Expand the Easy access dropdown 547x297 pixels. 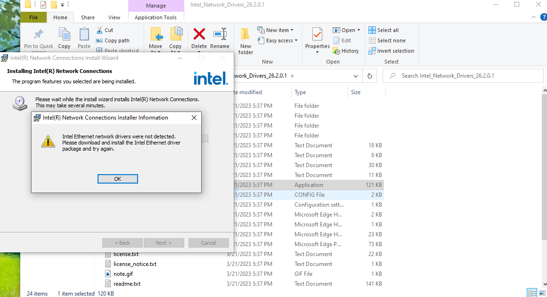point(278,40)
